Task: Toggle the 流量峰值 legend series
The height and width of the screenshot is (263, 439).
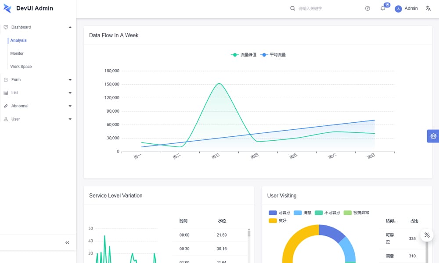Action: pos(243,55)
